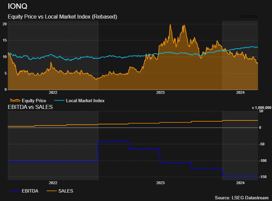Click the 'x 1,000,000' scale multiplier label

tap(262, 108)
